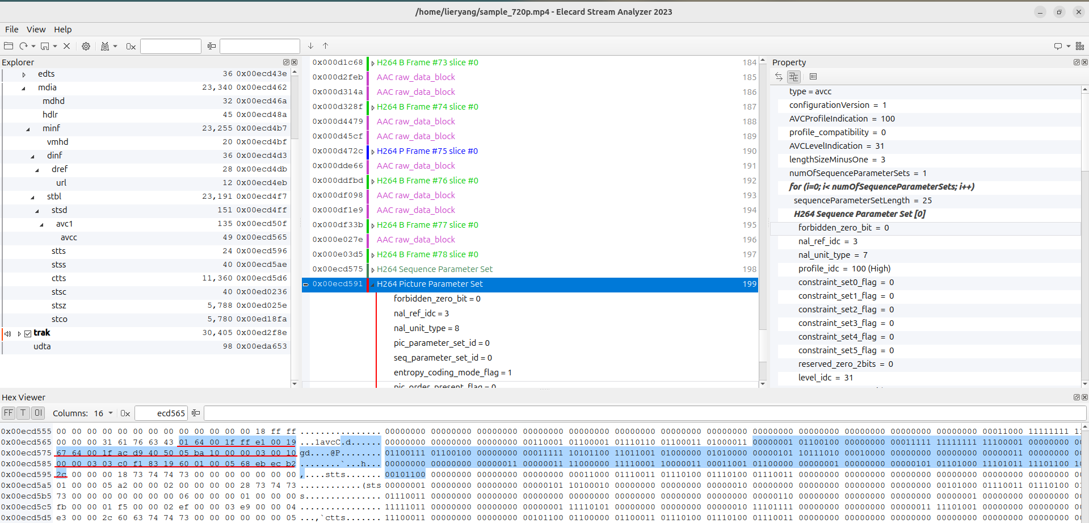This screenshot has height=523, width=1089.
Task: Click the Property panel scroll-down arrow
Action: (1084, 384)
